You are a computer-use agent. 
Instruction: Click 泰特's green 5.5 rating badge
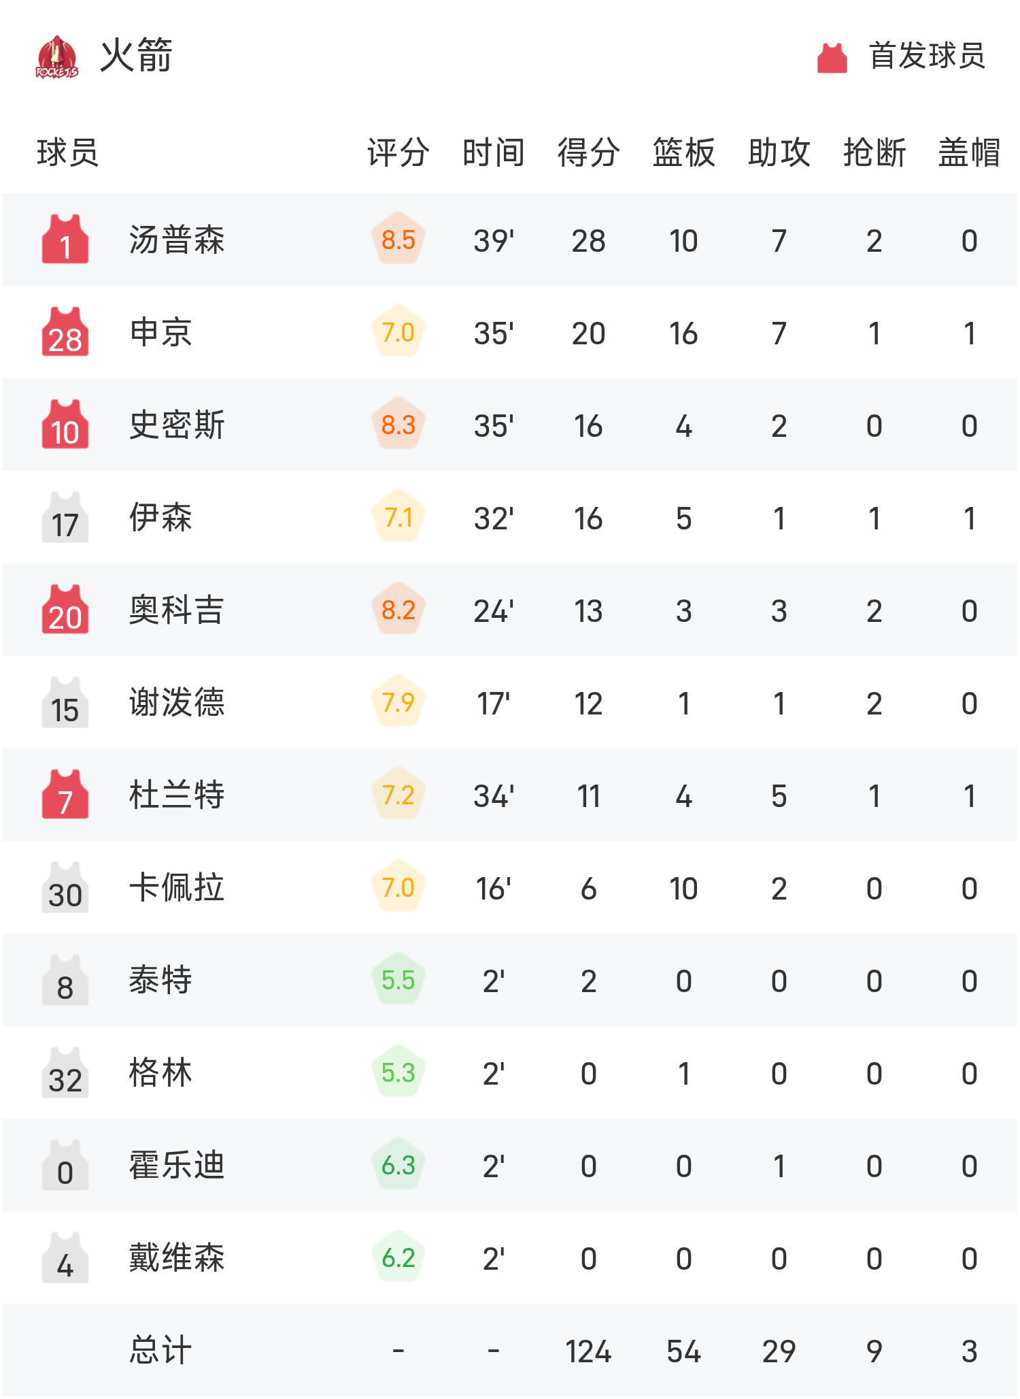[x=398, y=980]
